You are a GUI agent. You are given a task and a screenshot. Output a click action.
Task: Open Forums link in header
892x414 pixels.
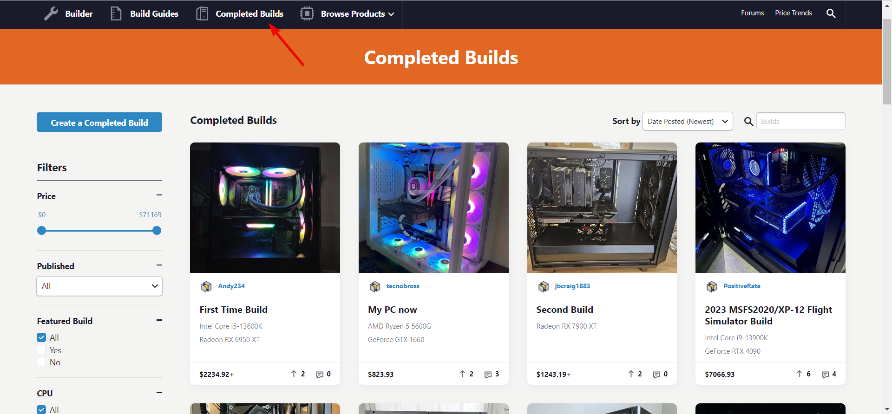tap(752, 13)
